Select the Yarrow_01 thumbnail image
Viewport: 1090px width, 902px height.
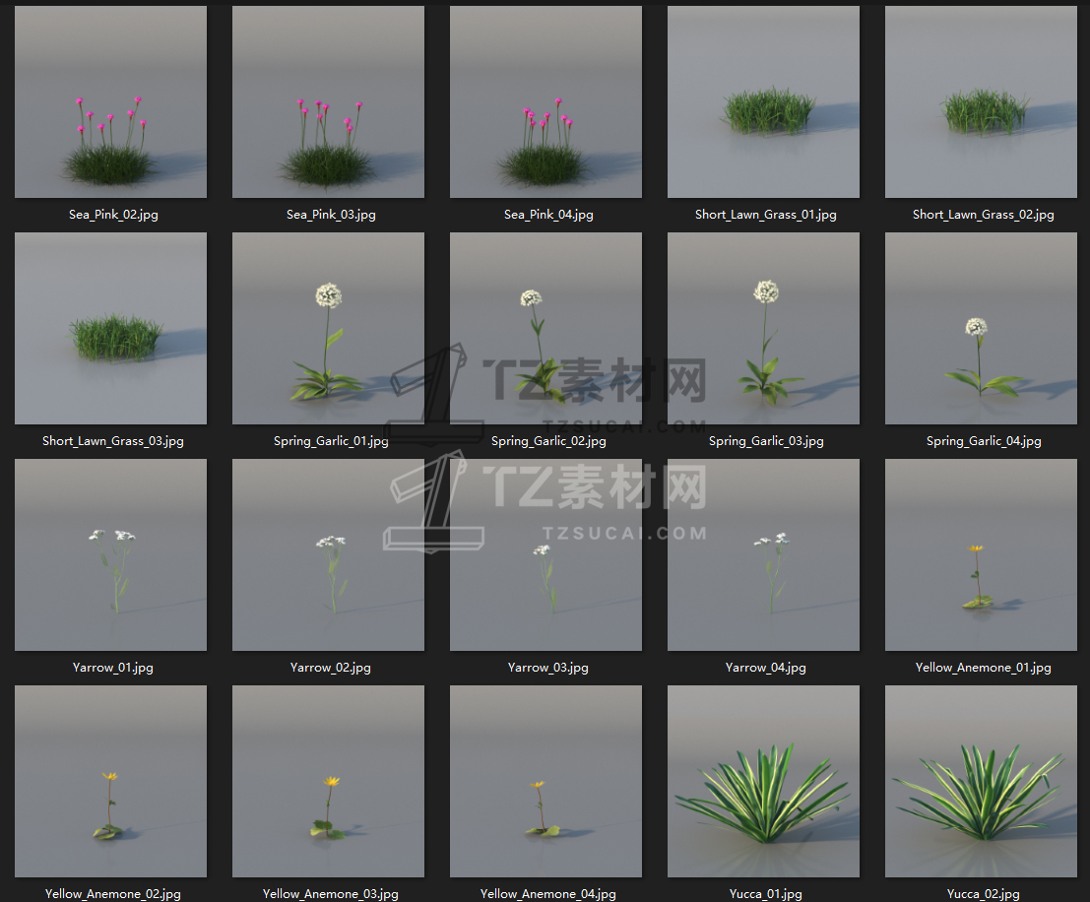(110, 555)
